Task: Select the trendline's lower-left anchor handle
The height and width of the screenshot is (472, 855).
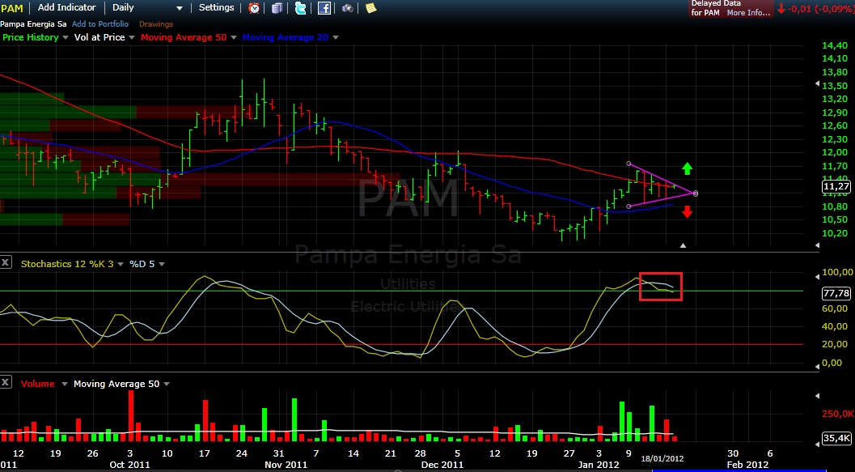Action: [629, 206]
